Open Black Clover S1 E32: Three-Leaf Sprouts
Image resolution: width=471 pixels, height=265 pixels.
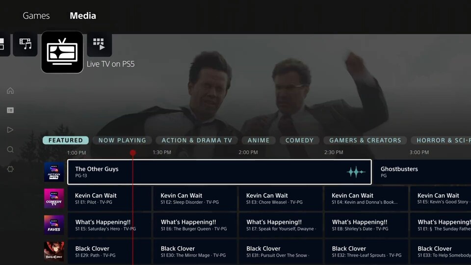(x=366, y=251)
